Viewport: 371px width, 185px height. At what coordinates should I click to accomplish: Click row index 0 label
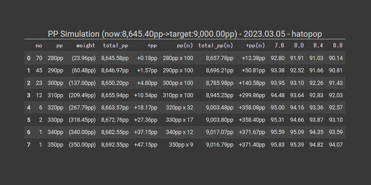click(x=28, y=58)
